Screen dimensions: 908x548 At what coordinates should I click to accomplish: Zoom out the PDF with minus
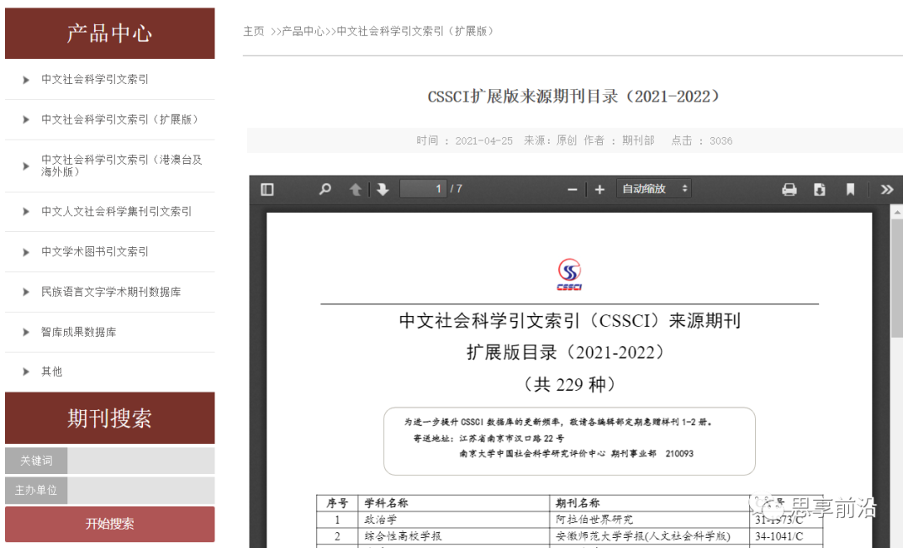click(x=573, y=189)
